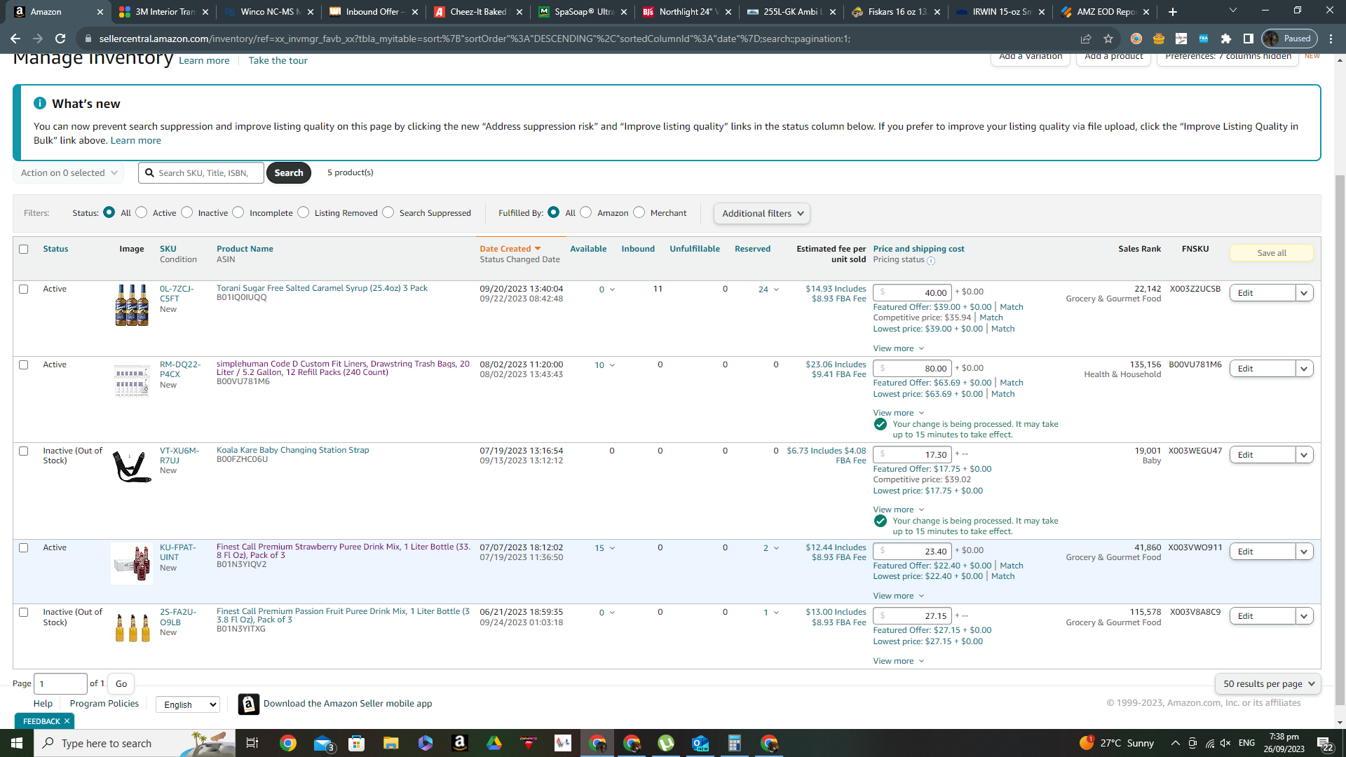1346x757 pixels.
Task: Select the Listing Removed status filter
Action: (x=304, y=212)
